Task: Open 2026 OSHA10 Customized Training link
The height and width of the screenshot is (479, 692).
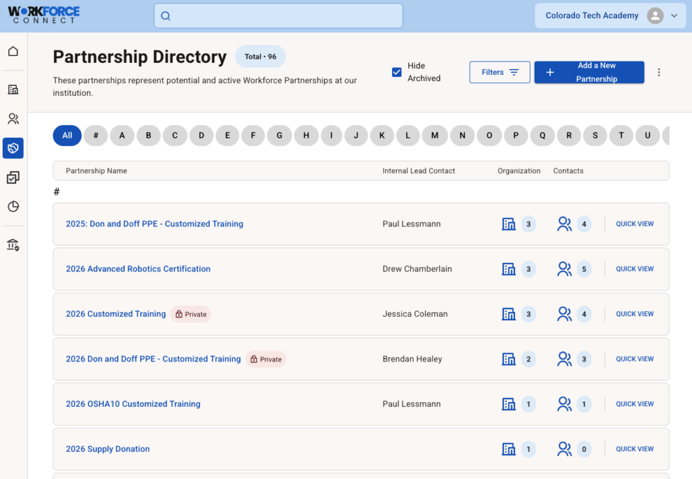Action: [133, 404]
